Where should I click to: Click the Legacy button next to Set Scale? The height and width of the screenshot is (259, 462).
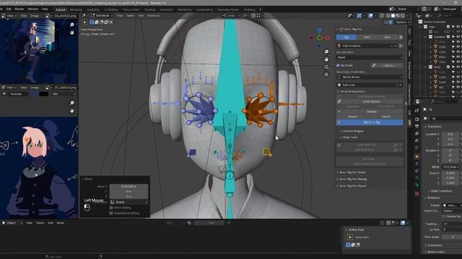click(x=387, y=65)
